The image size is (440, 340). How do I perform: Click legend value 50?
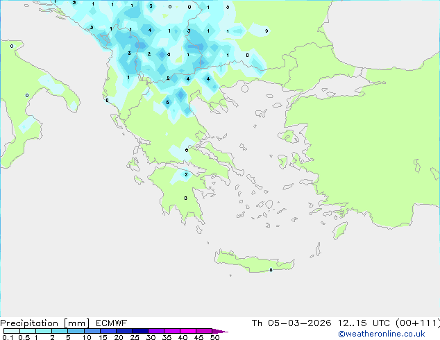214,337
